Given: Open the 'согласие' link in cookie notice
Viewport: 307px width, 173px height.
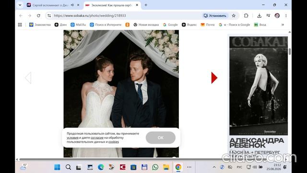Looking at the screenshot, I should tap(97, 138).
